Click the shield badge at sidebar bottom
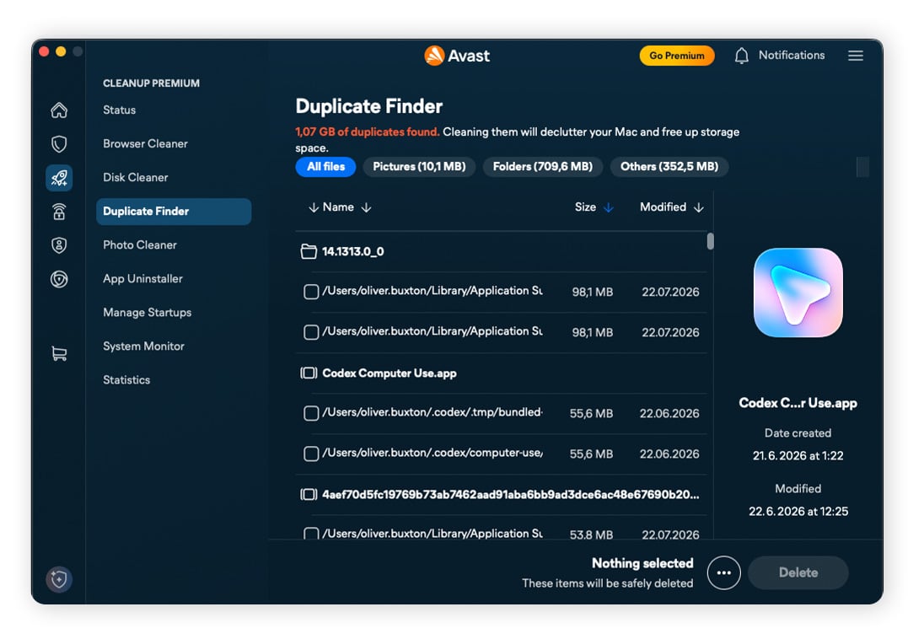The image size is (908, 639). [x=59, y=579]
